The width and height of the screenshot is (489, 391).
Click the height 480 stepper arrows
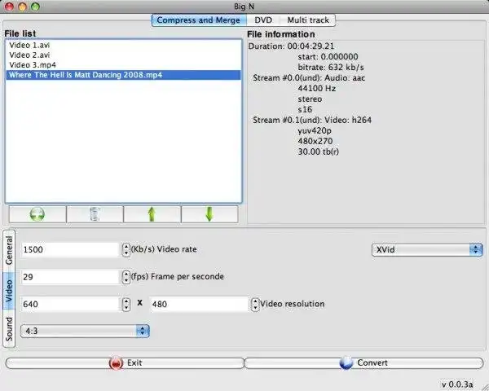click(255, 305)
